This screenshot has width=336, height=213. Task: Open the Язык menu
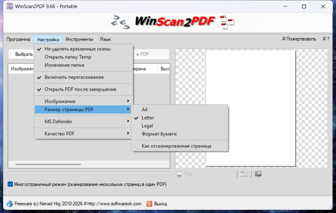(105, 39)
